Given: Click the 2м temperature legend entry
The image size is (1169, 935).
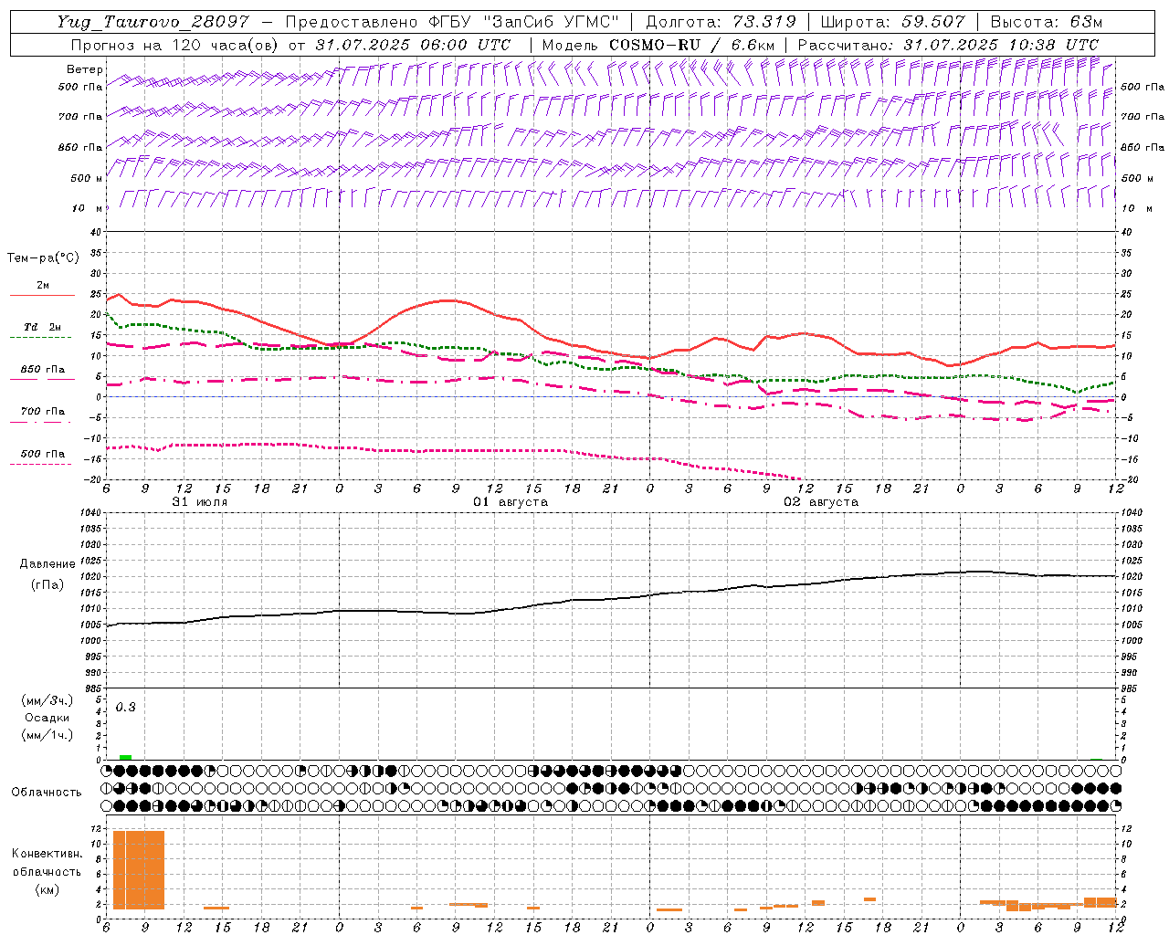Looking at the screenshot, I should pos(42,285).
